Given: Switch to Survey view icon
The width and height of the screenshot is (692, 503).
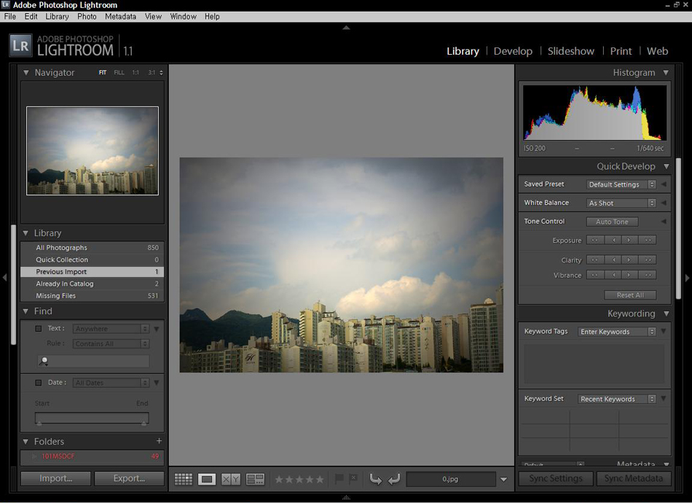Looking at the screenshot, I should pos(255,479).
